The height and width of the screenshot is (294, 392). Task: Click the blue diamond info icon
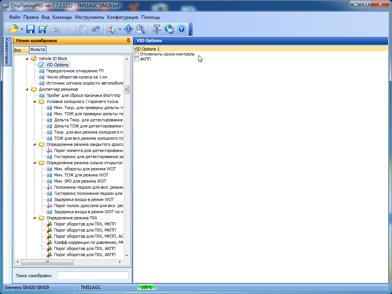(x=129, y=29)
